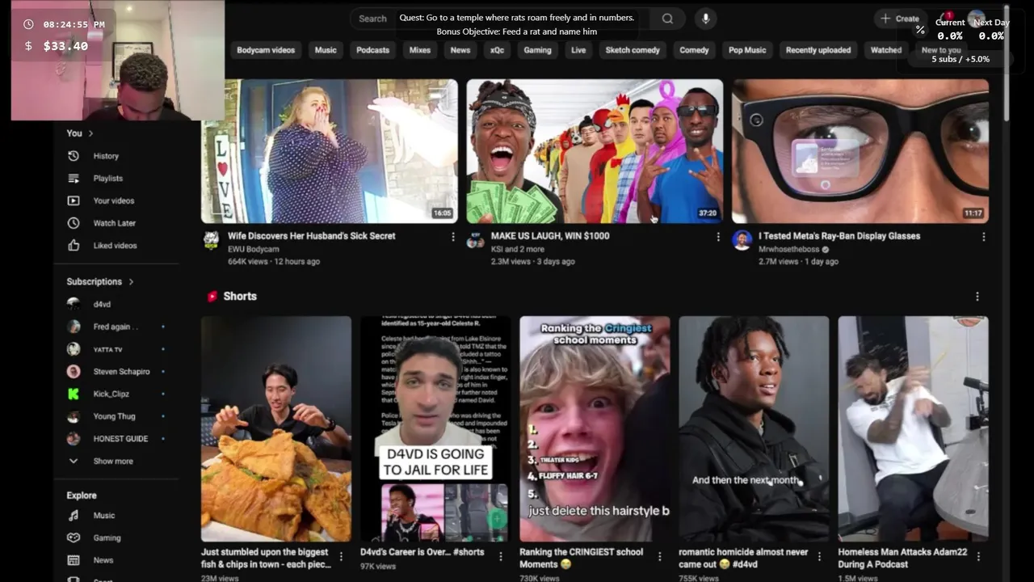Screen dimensions: 1034x582
Task: Select Live filter chip
Action: pos(578,50)
